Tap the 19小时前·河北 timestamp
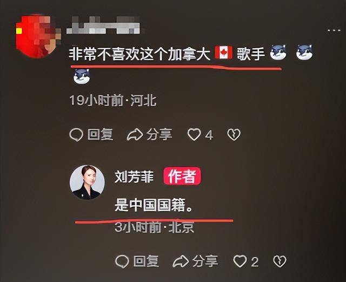The width and height of the screenshot is (346, 282). [113, 101]
